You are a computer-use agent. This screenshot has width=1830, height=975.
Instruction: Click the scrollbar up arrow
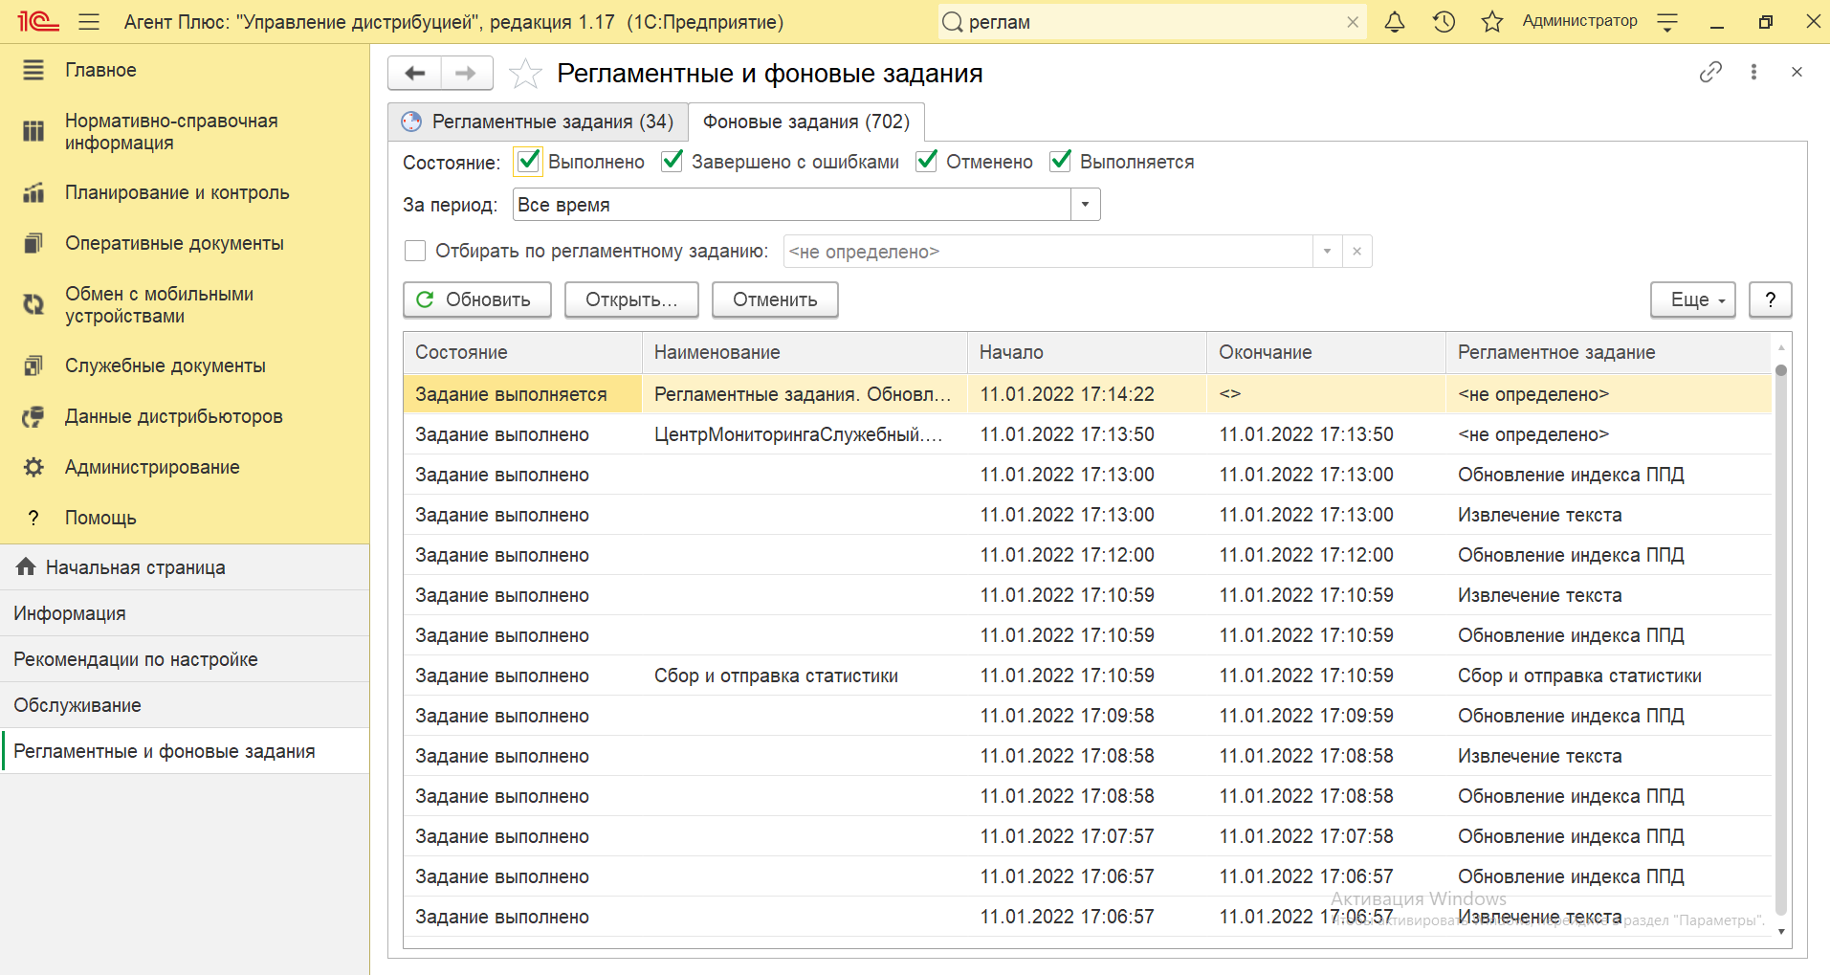1780,346
